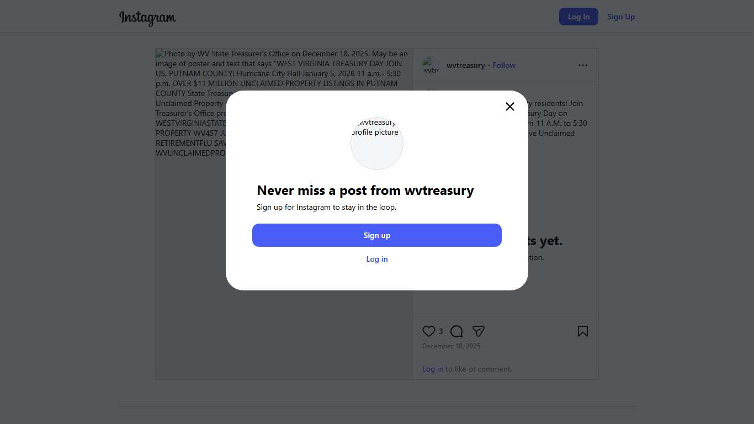
Task: Click the Log in link in the popup
Action: [x=377, y=259]
